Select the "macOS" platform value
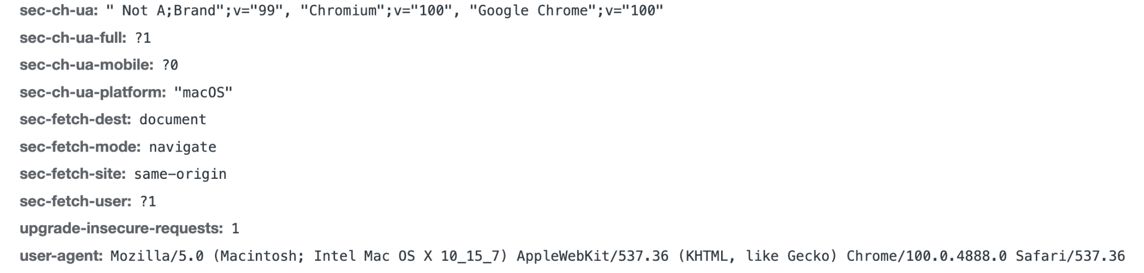 (203, 92)
